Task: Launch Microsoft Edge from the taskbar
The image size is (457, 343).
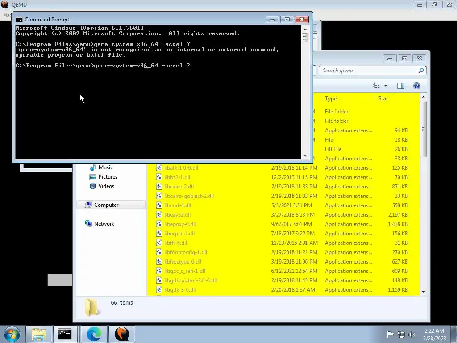Action: [94, 334]
